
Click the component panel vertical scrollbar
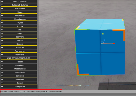[x=37, y=42]
